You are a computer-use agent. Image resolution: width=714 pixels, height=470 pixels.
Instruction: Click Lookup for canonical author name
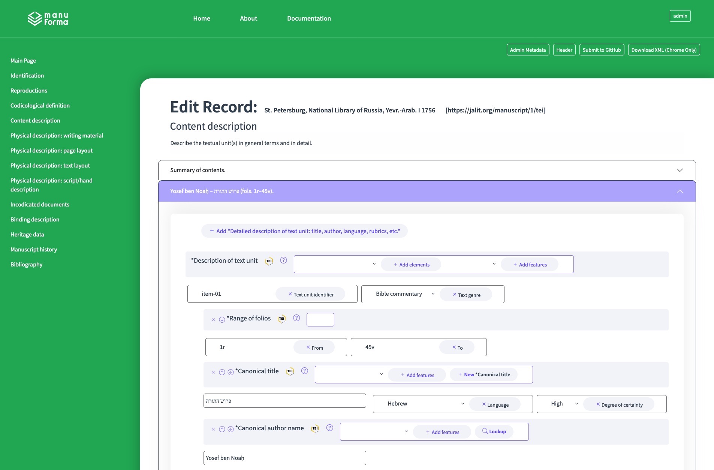point(494,432)
